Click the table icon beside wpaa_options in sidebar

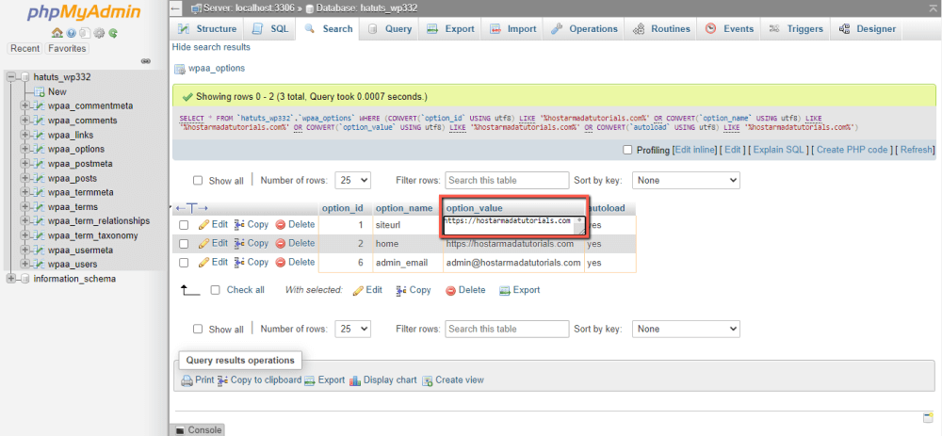click(39, 150)
